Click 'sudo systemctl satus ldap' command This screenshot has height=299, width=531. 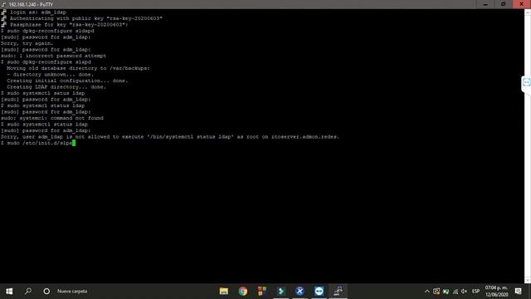(x=46, y=93)
